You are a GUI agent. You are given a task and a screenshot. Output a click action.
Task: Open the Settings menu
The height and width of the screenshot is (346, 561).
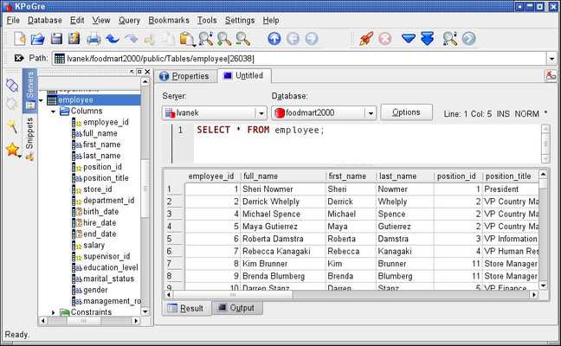(x=240, y=21)
